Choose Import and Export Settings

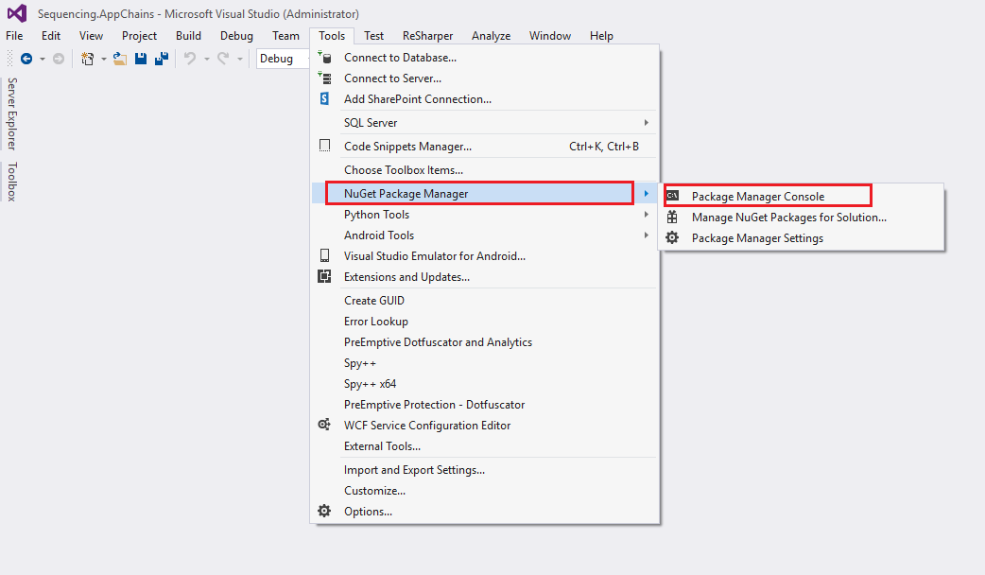pos(485,470)
